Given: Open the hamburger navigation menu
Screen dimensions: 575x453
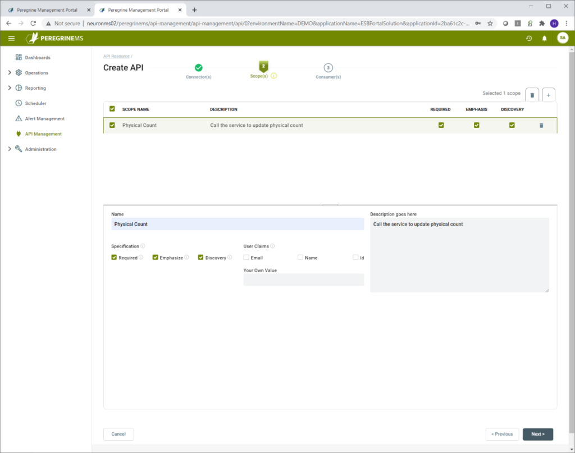Looking at the screenshot, I should tap(11, 38).
